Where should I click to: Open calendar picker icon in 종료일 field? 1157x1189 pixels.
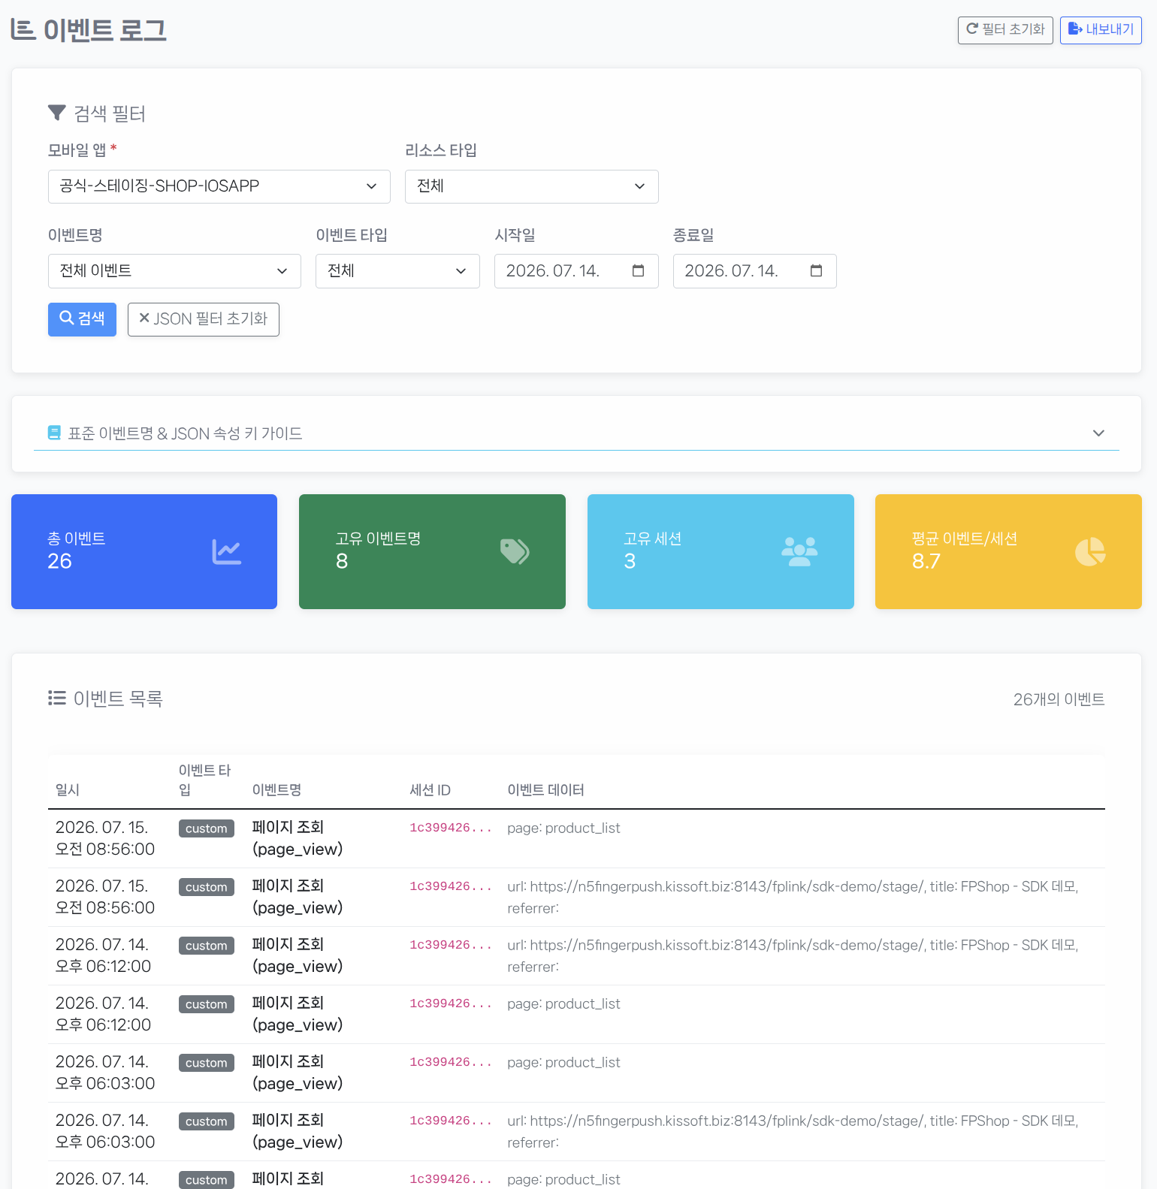pos(817,271)
